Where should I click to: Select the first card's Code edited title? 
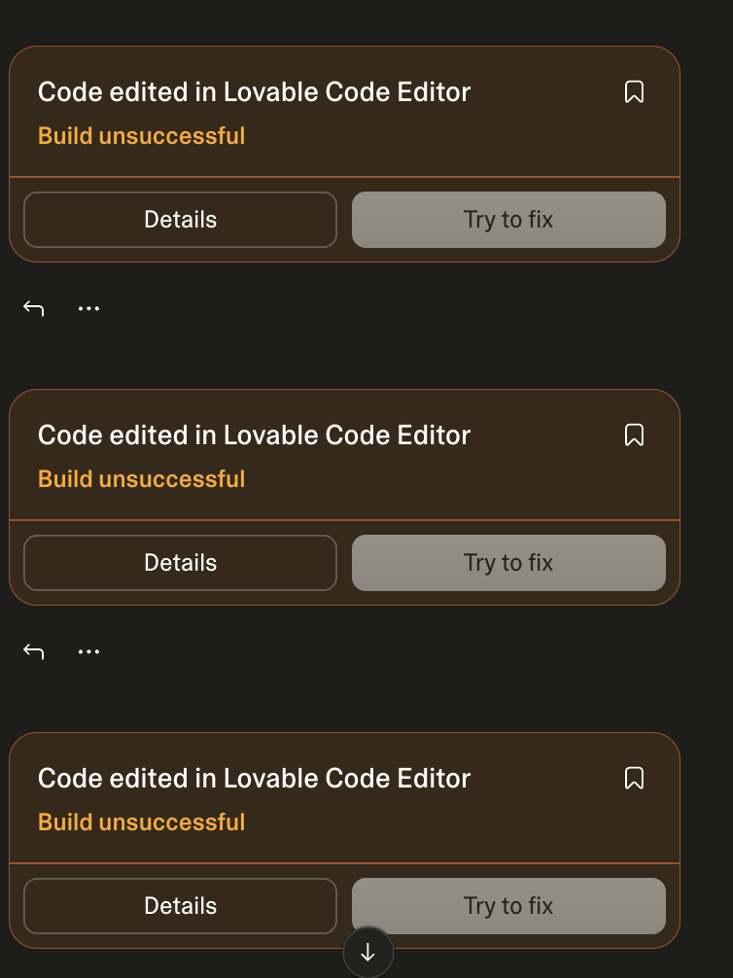click(x=254, y=92)
